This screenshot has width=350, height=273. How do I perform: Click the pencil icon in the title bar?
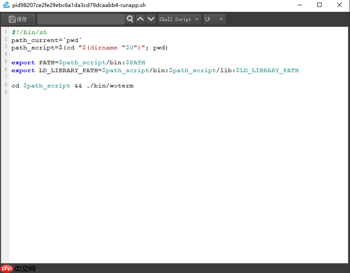6,5
